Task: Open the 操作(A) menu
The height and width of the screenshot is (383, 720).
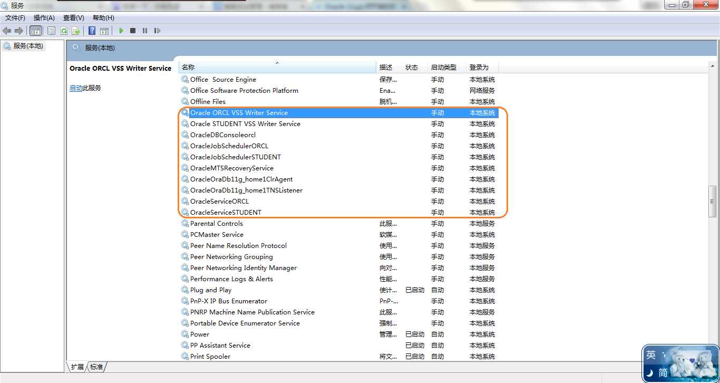Action: tap(44, 18)
